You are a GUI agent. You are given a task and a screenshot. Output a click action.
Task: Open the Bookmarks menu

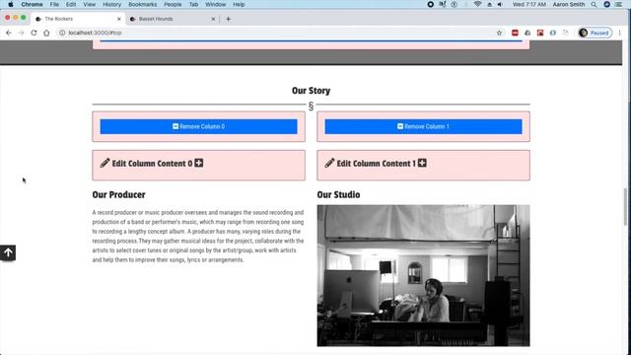pyautogui.click(x=142, y=4)
